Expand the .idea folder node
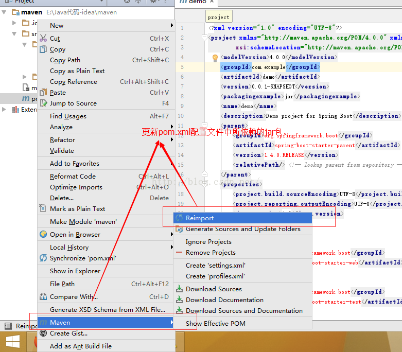 tap(14, 23)
